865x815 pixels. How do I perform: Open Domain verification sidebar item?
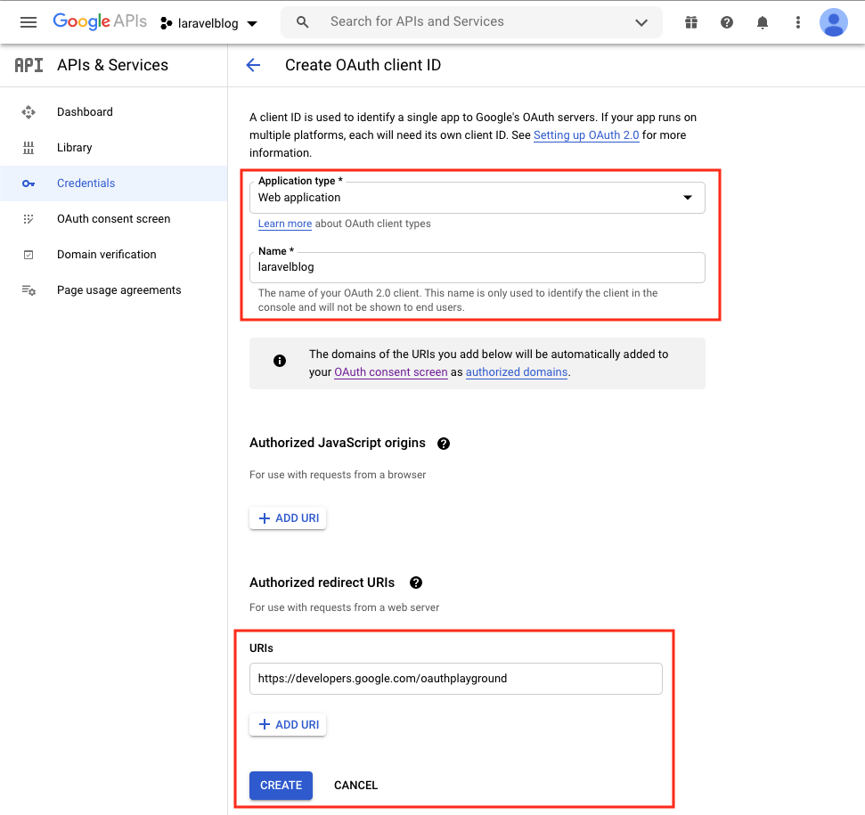[114, 255]
